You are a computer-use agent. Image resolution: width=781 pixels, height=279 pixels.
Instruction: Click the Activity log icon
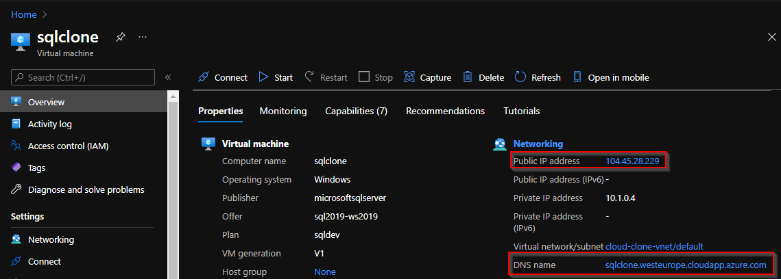coord(16,124)
